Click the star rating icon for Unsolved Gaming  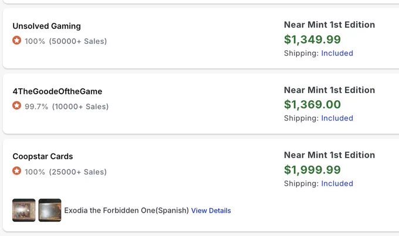(17, 40)
